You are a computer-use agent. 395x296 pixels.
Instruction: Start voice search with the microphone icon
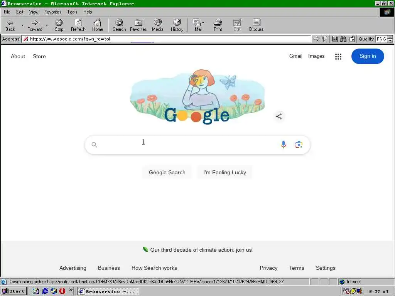pyautogui.click(x=284, y=145)
